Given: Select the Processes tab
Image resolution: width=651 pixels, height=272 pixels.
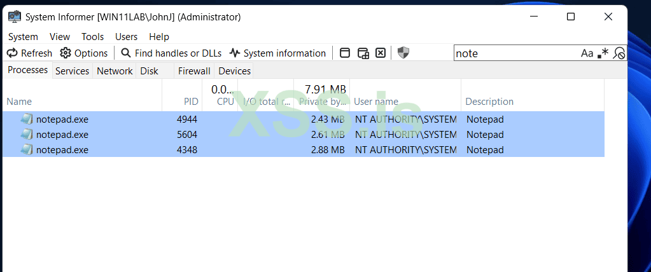Looking at the screenshot, I should coord(28,70).
